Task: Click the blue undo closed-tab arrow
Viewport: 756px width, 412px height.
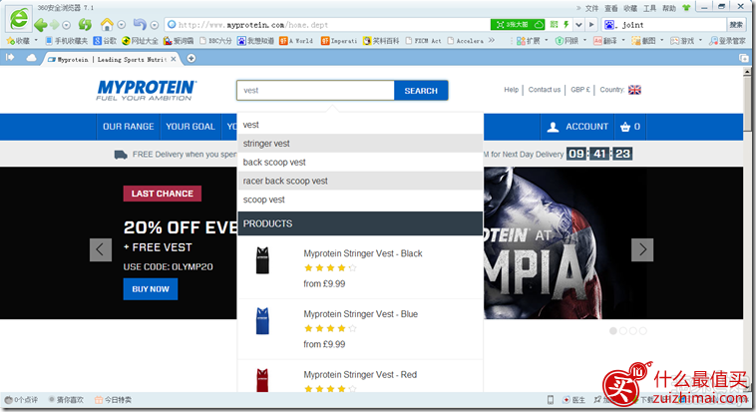Action: tap(140, 24)
